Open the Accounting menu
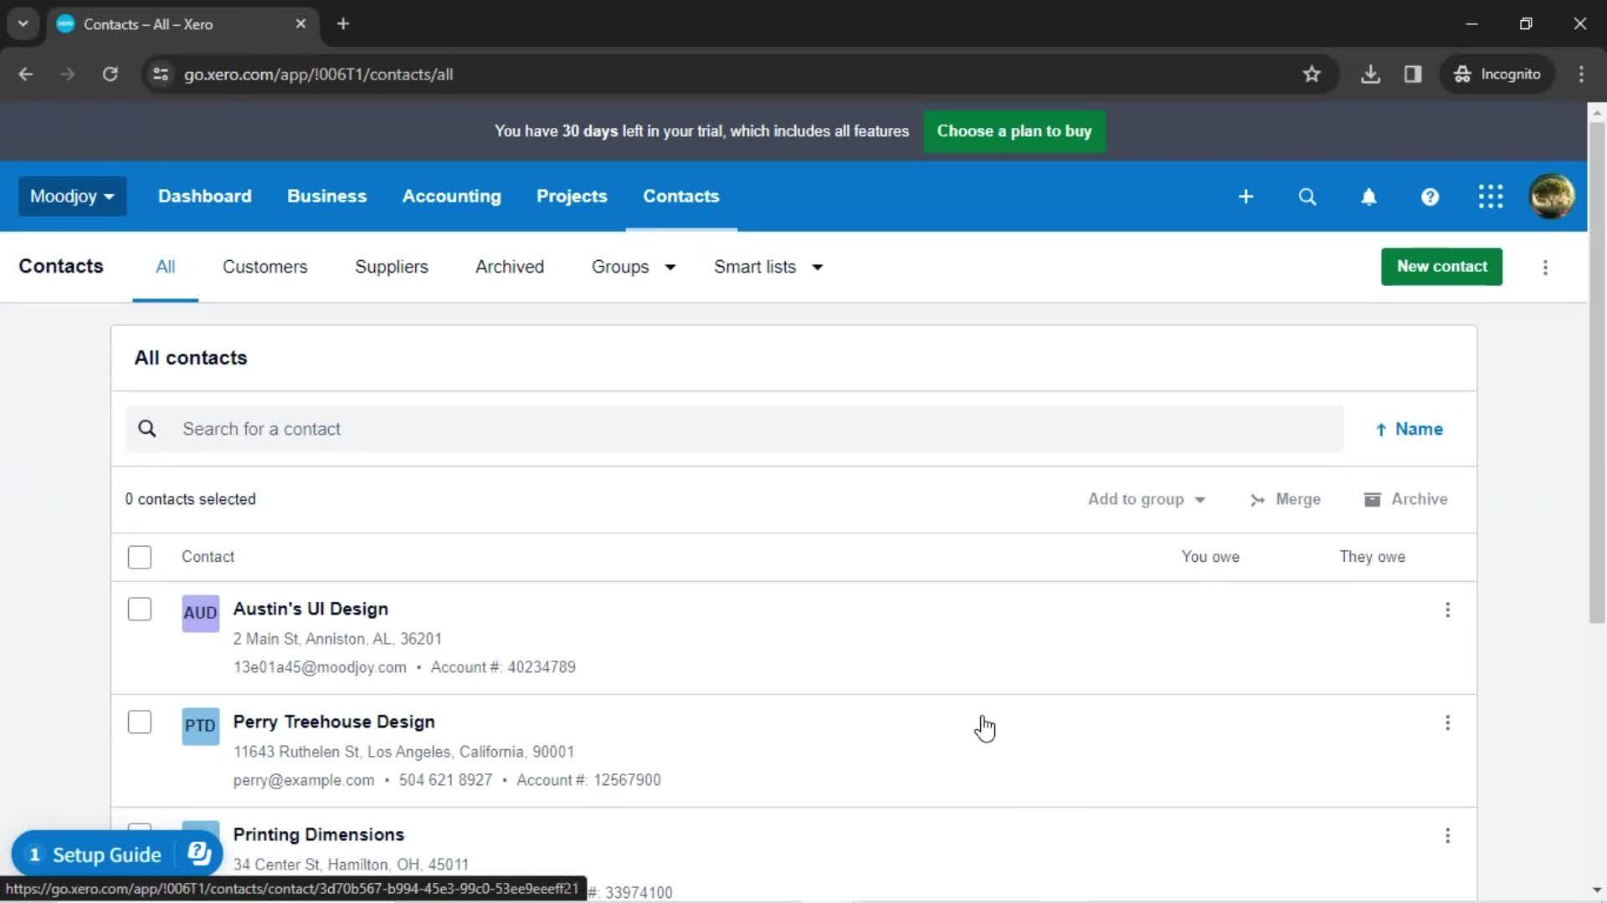1607x903 pixels. 451,196
